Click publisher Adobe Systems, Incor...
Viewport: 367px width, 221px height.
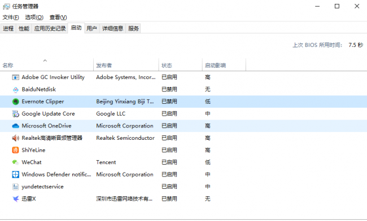(x=126, y=77)
